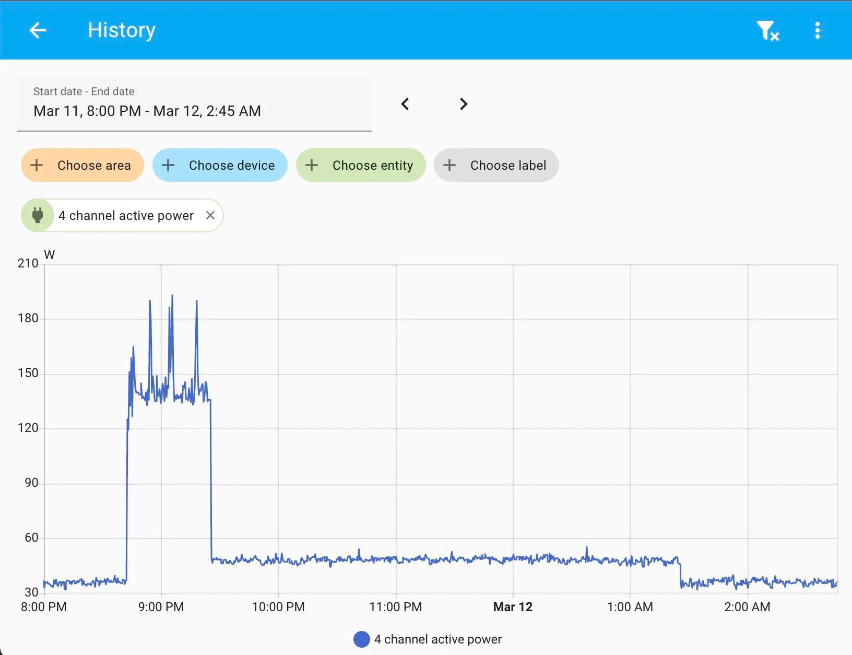The height and width of the screenshot is (655, 852).
Task: Go to the previous time range
Action: [405, 104]
